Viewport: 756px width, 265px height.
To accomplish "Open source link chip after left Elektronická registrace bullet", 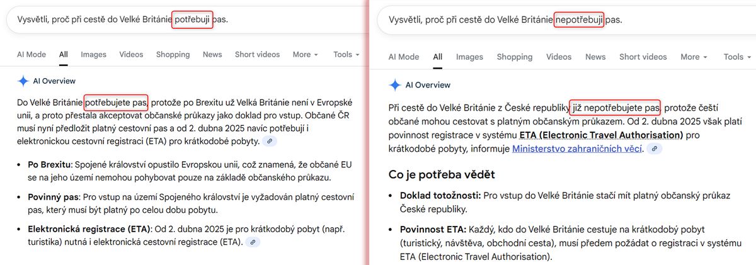I will pyautogui.click(x=253, y=242).
